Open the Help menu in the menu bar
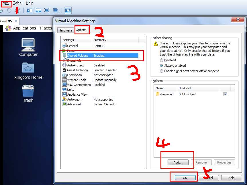The width and height of the screenshot is (247, 185). [x=30, y=3]
